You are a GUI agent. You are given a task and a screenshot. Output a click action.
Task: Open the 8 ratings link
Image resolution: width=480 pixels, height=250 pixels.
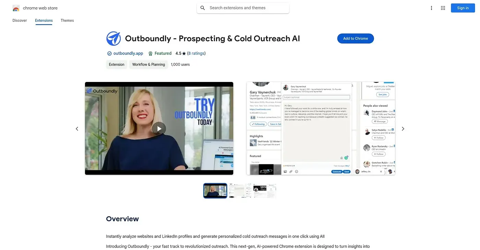point(196,53)
